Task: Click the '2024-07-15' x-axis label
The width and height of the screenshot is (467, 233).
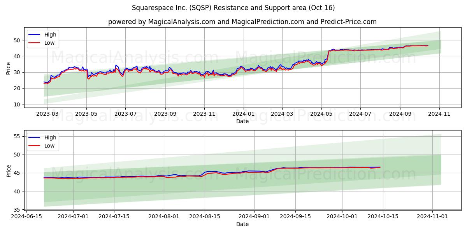Action: [114, 217]
